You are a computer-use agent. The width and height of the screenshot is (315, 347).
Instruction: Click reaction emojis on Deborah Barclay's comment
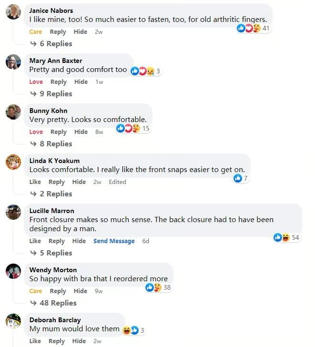131,330
